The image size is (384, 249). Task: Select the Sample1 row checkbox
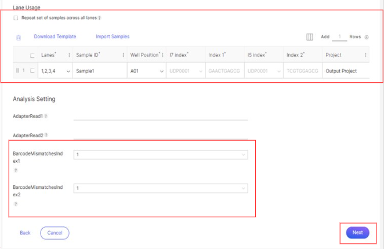pos(32,71)
